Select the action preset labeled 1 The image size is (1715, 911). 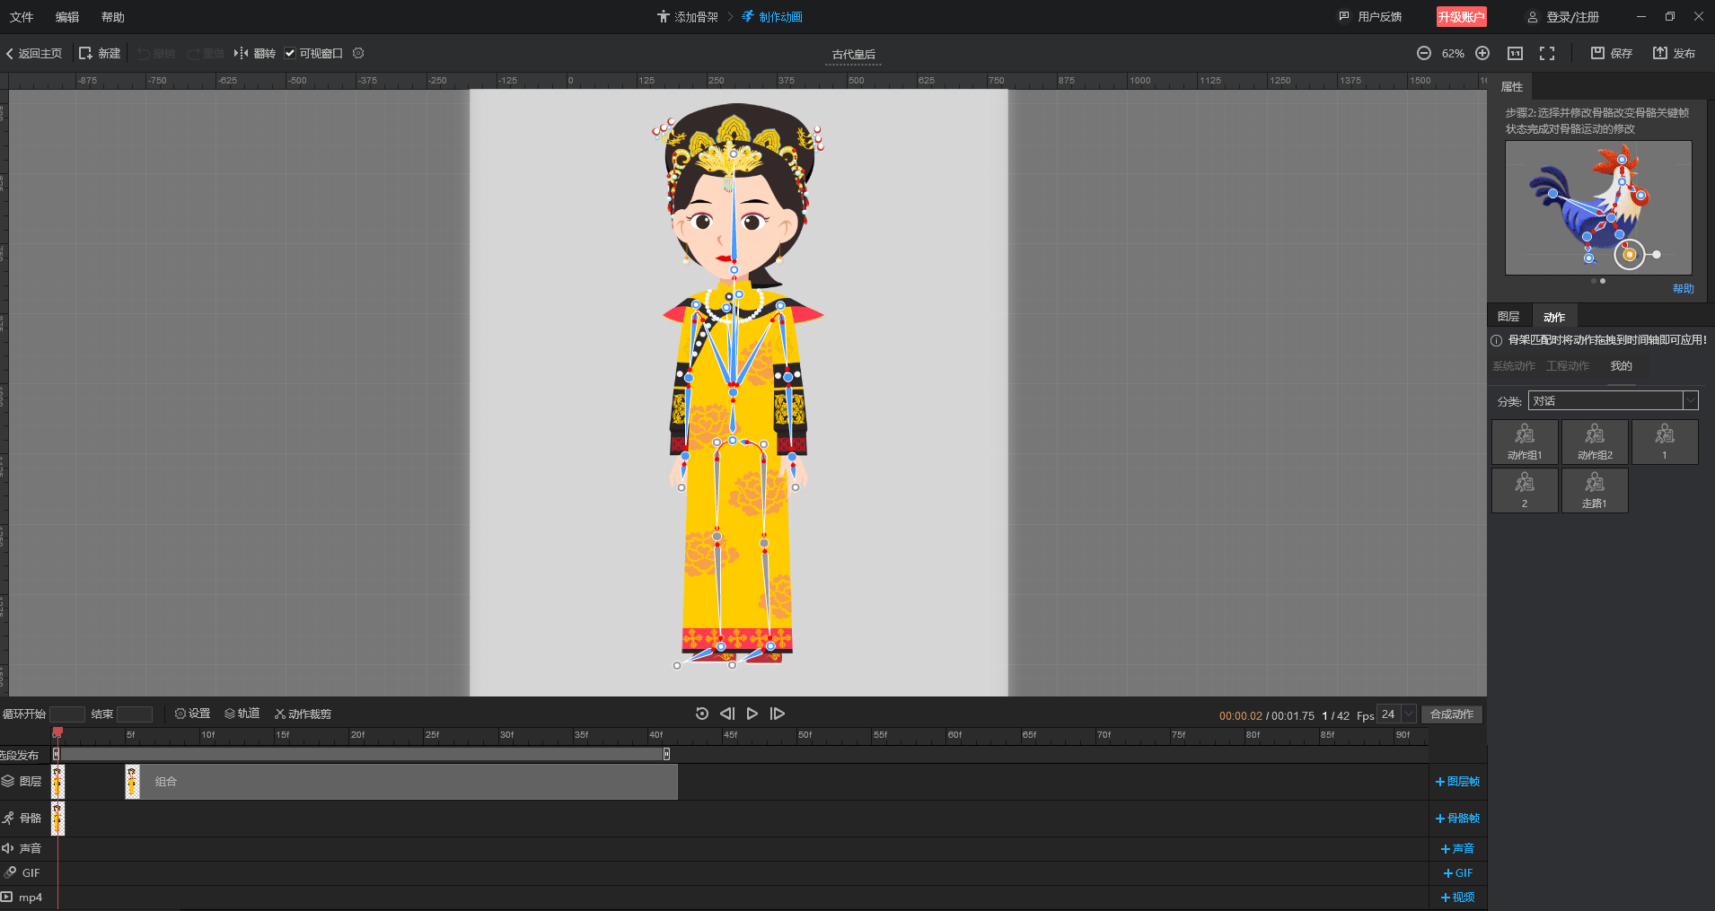click(1665, 442)
